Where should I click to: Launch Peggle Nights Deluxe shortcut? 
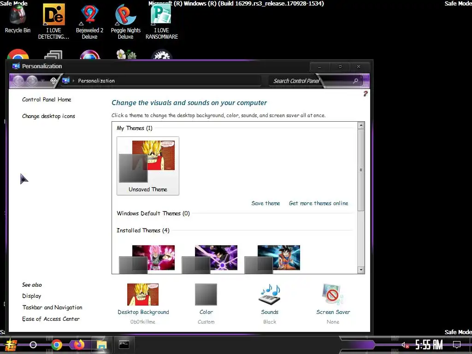125,21
